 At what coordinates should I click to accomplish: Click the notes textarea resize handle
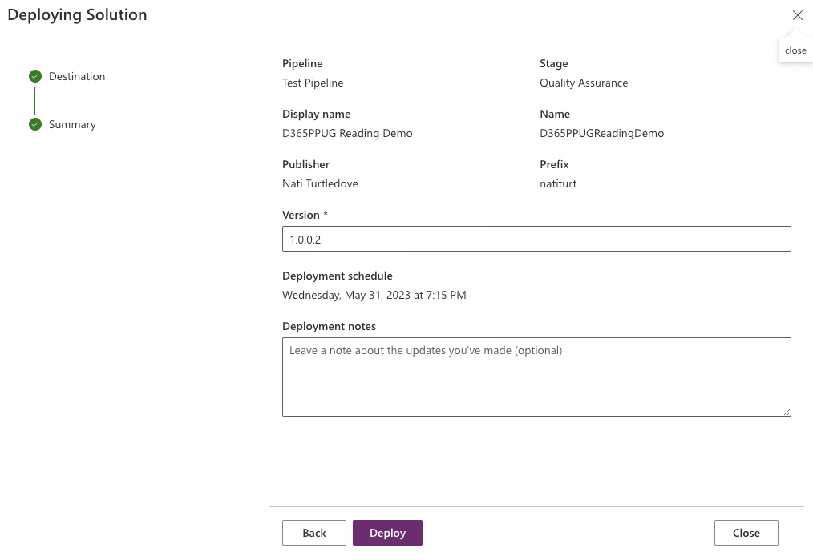pyautogui.click(x=787, y=411)
